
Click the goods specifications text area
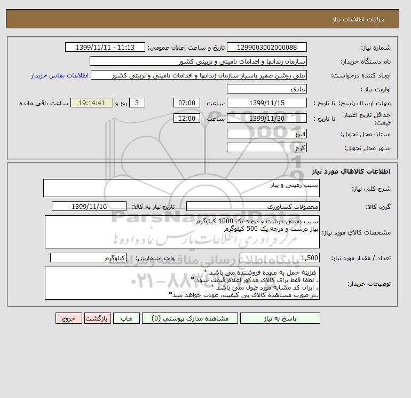pos(182,232)
